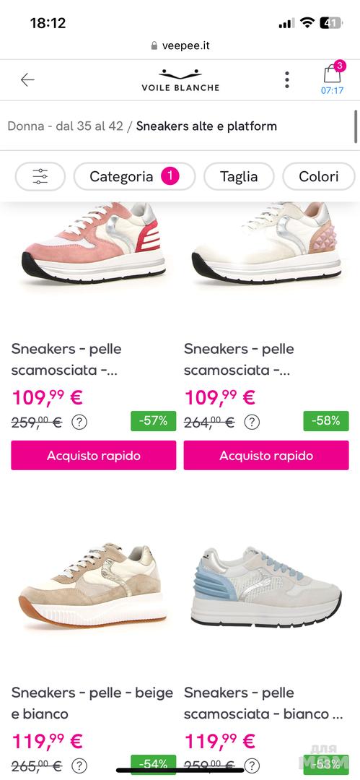Expand the Colori color filter
This screenshot has height=780, width=360.
point(319,177)
